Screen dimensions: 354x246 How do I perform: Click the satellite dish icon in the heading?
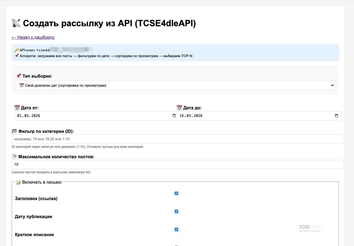click(x=16, y=23)
